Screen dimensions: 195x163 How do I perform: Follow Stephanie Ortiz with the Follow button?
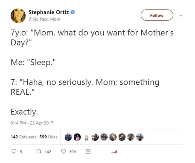click(157, 15)
